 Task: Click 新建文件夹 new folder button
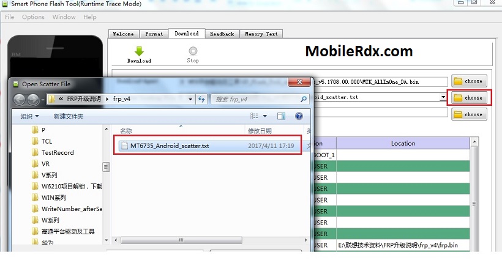pos(69,116)
